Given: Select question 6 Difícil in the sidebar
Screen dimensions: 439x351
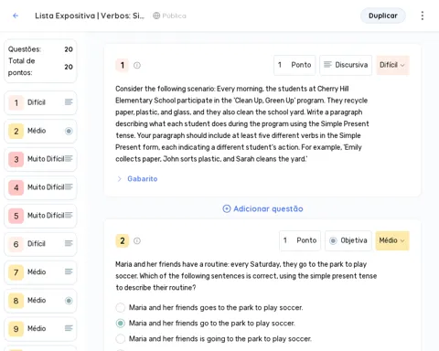Looking at the screenshot, I should [40, 244].
